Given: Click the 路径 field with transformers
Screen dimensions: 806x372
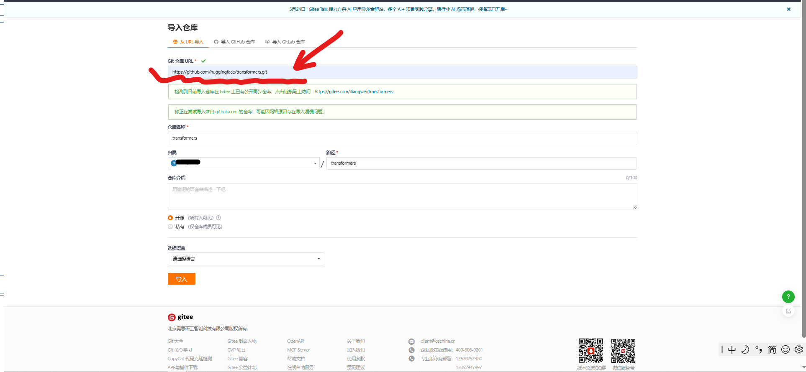Looking at the screenshot, I should [481, 163].
